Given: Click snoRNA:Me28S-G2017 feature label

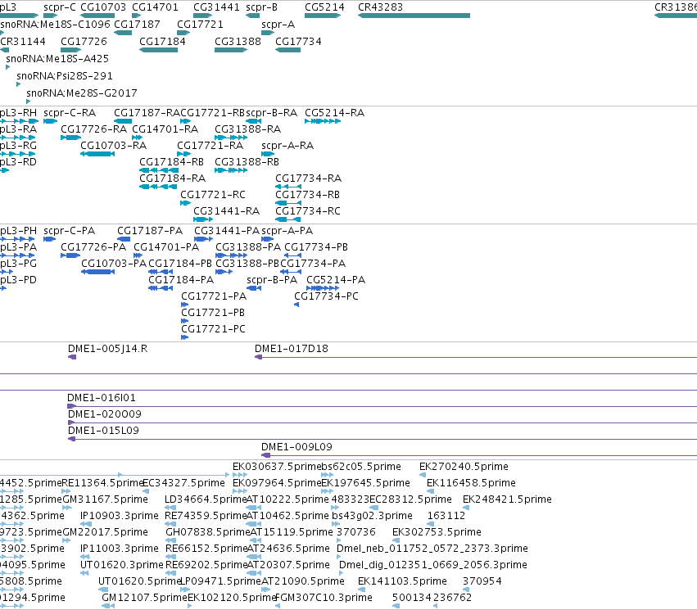Looking at the screenshot, I should (x=82, y=93).
